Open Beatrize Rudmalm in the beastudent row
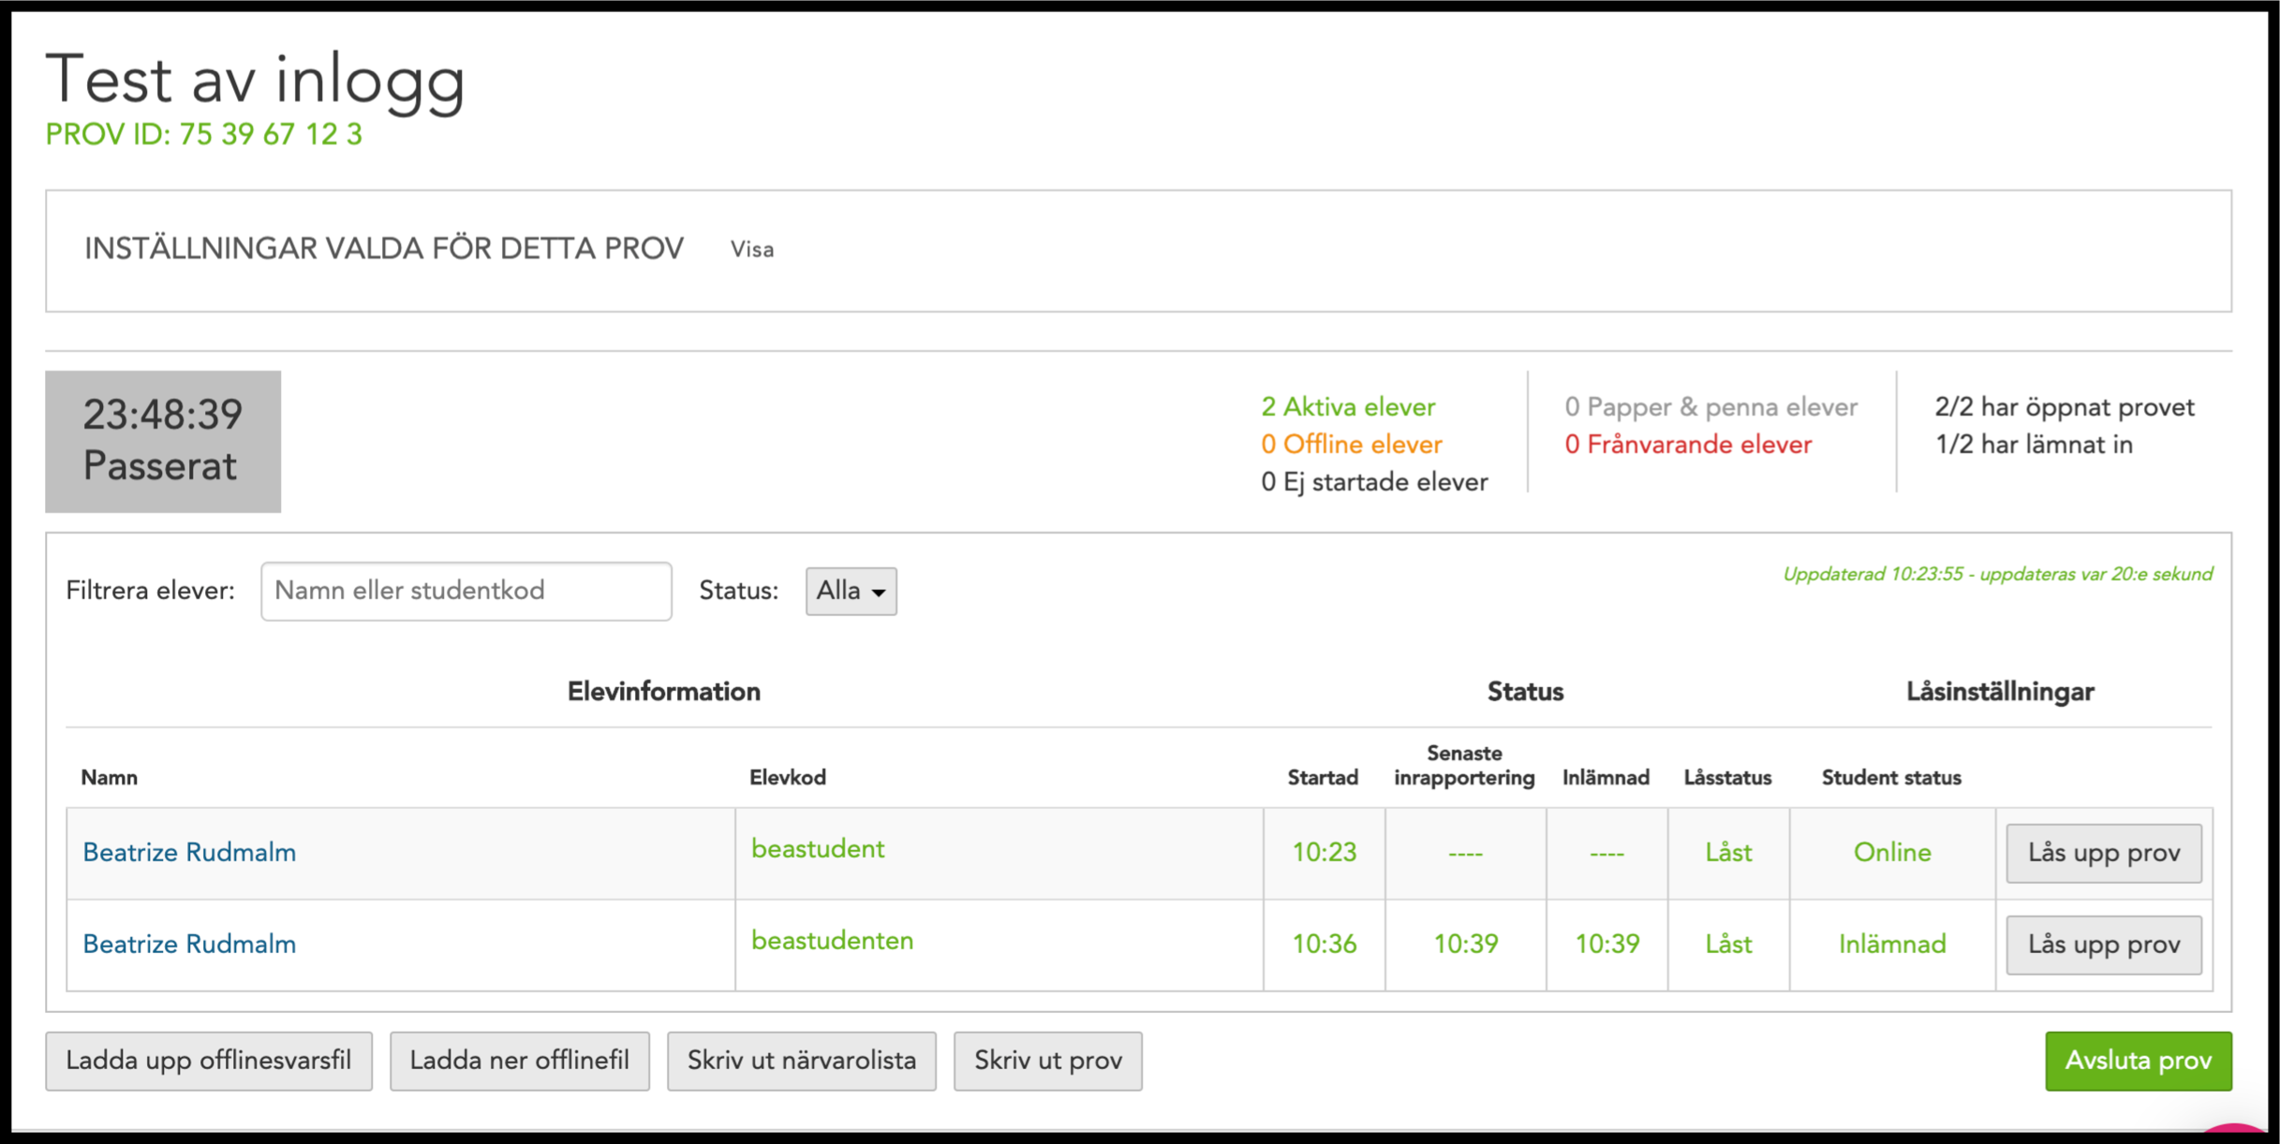 click(x=189, y=852)
